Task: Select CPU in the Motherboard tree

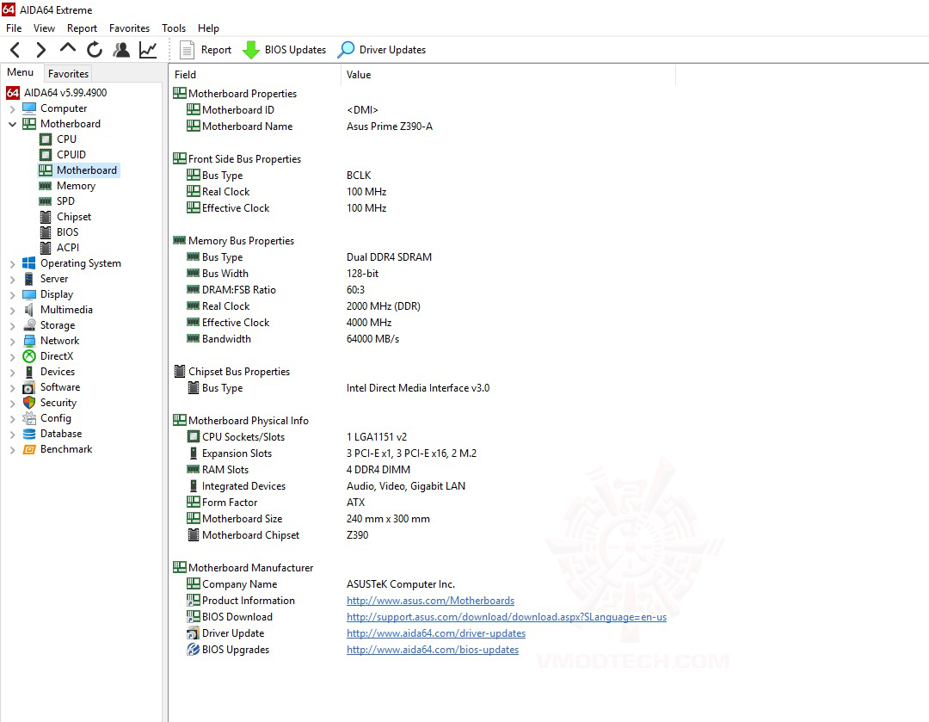Action: point(65,139)
